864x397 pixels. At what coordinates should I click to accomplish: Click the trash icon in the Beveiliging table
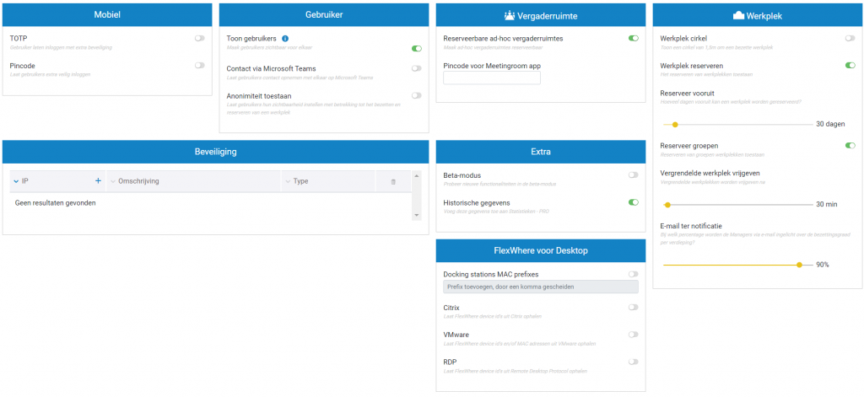(393, 182)
